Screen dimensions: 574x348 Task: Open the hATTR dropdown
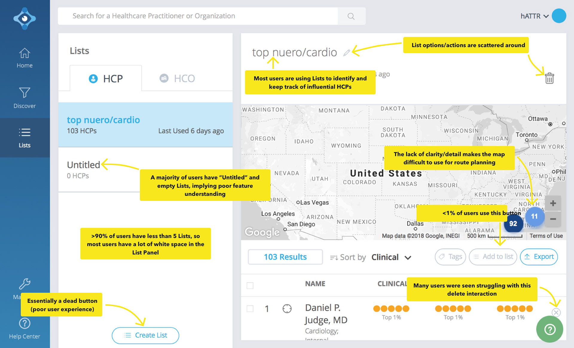[535, 16]
